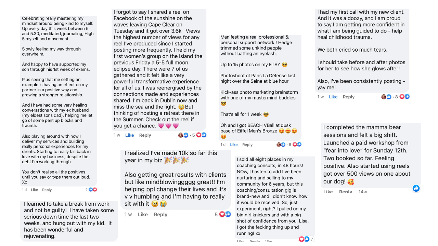Image resolution: width=438 pixels, height=246 pixels.
Task: Click reaction icons beside 8 on client call comment
Action: coord(404,97)
